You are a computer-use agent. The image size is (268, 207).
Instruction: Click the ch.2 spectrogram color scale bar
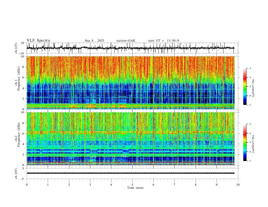click(x=245, y=142)
